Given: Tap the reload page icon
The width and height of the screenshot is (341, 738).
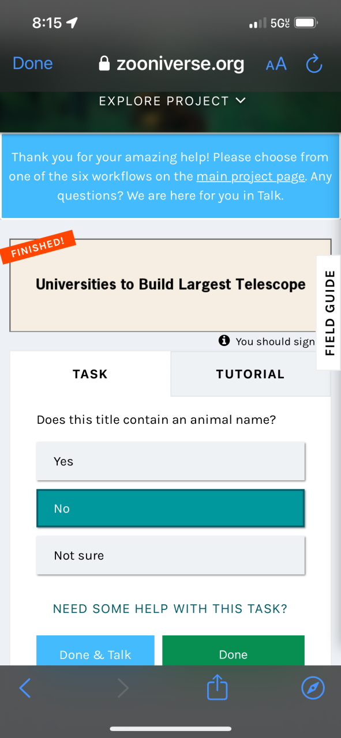Looking at the screenshot, I should [x=314, y=64].
